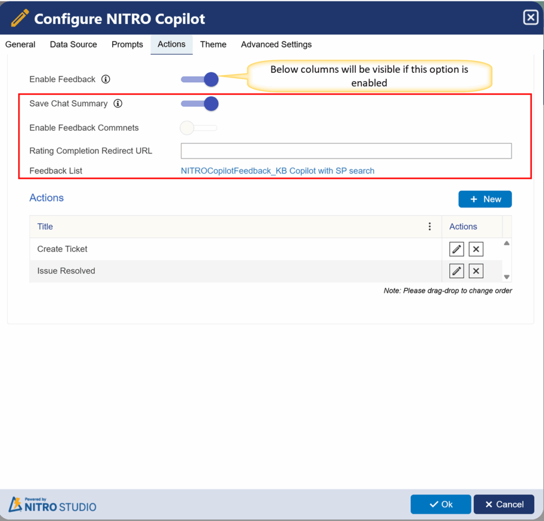Click the NITRO Studio logo
The width and height of the screenshot is (544, 521).
point(53,505)
